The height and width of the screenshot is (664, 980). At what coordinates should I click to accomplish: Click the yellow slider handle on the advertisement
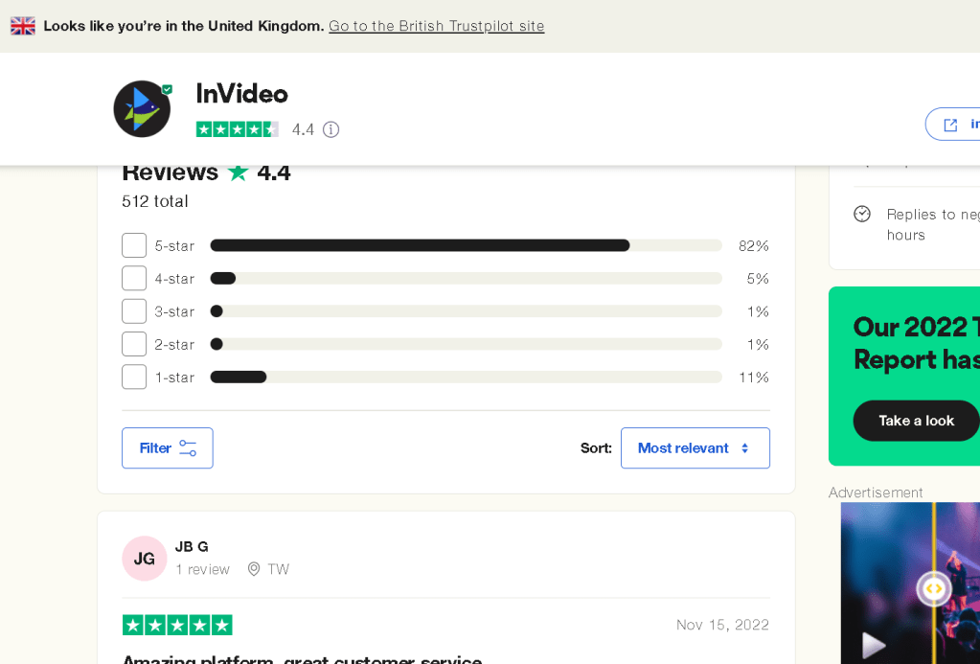coord(934,588)
